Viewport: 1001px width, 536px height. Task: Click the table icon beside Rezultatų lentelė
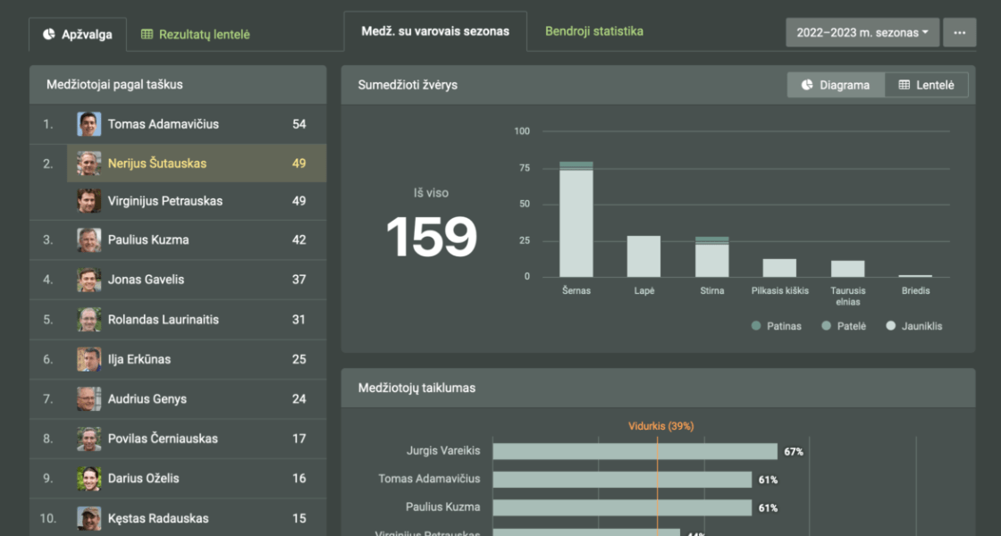click(x=147, y=35)
